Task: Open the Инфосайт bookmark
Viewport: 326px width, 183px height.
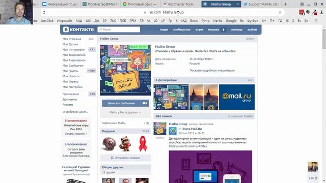Action: [65, 21]
